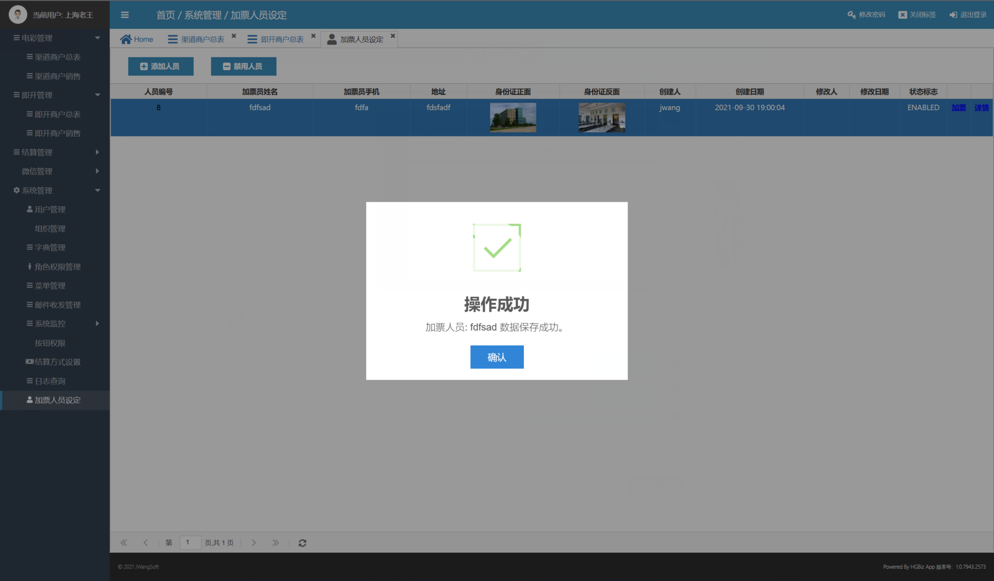Toggle the sidebar hamburger menu icon
The width and height of the screenshot is (994, 581).
click(125, 15)
